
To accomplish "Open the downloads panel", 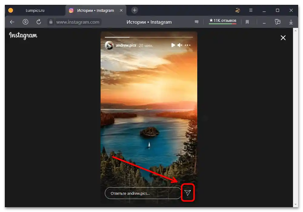I will [x=291, y=22].
